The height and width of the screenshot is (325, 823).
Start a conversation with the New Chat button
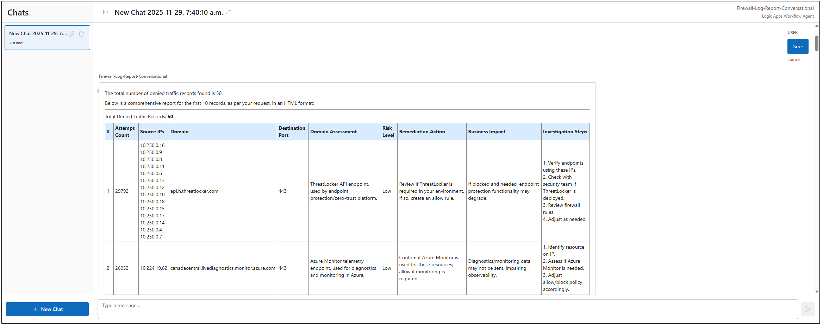pos(47,309)
